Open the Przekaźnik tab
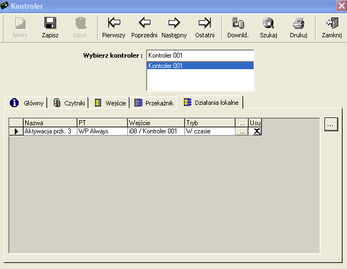The width and height of the screenshot is (347, 269). (154, 103)
